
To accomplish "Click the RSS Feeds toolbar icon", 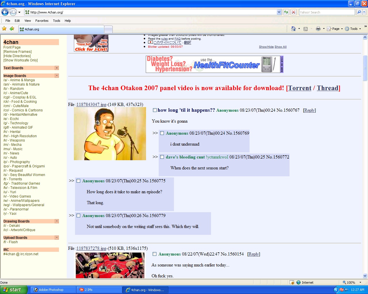I will click(x=306, y=29).
